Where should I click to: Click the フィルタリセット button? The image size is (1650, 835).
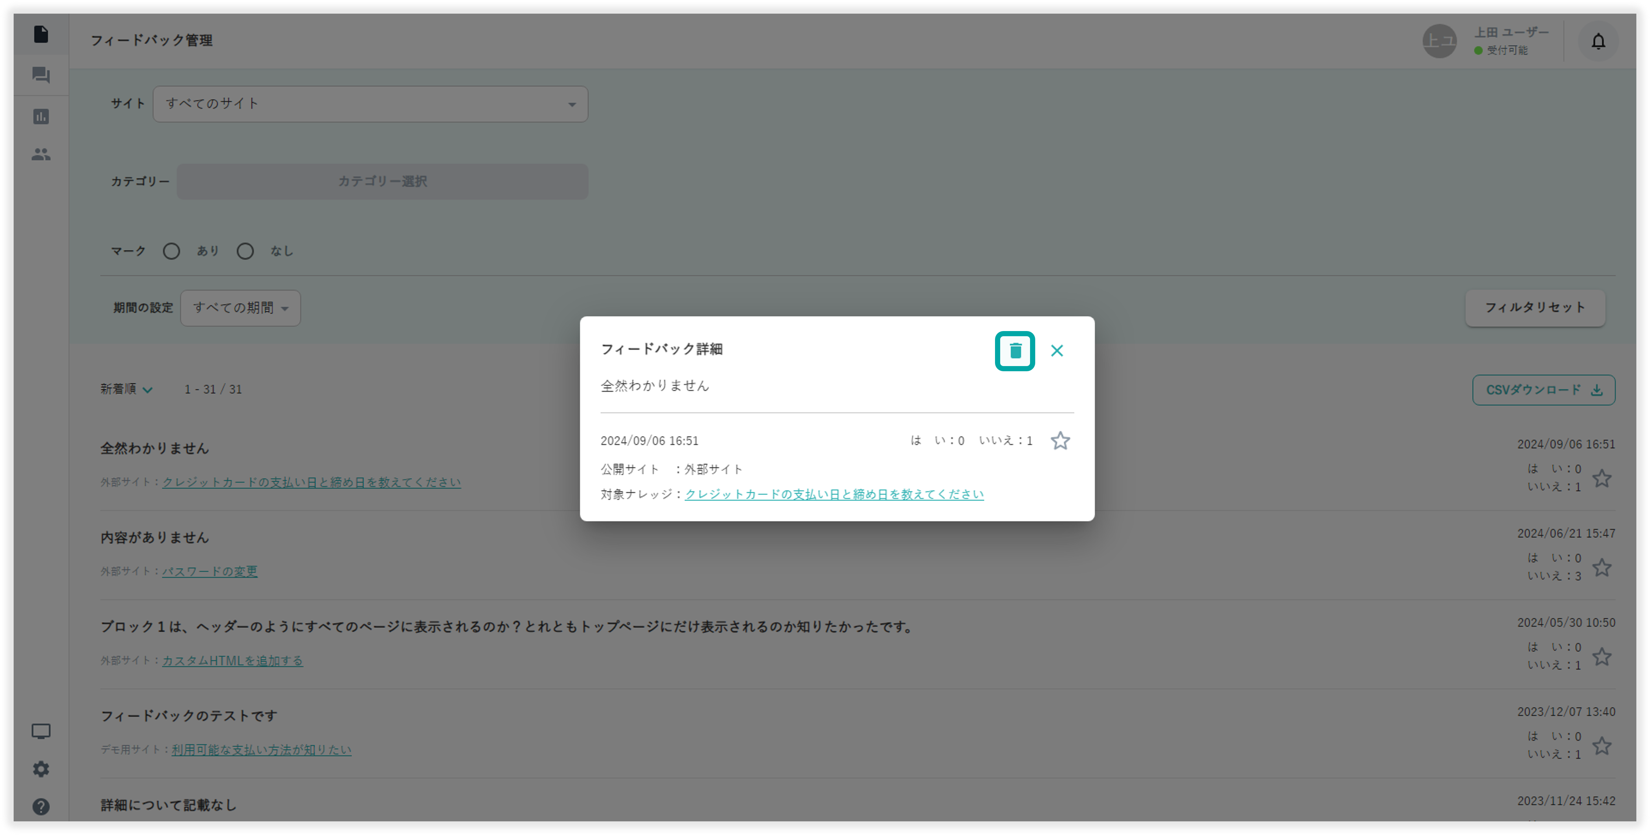pos(1535,308)
